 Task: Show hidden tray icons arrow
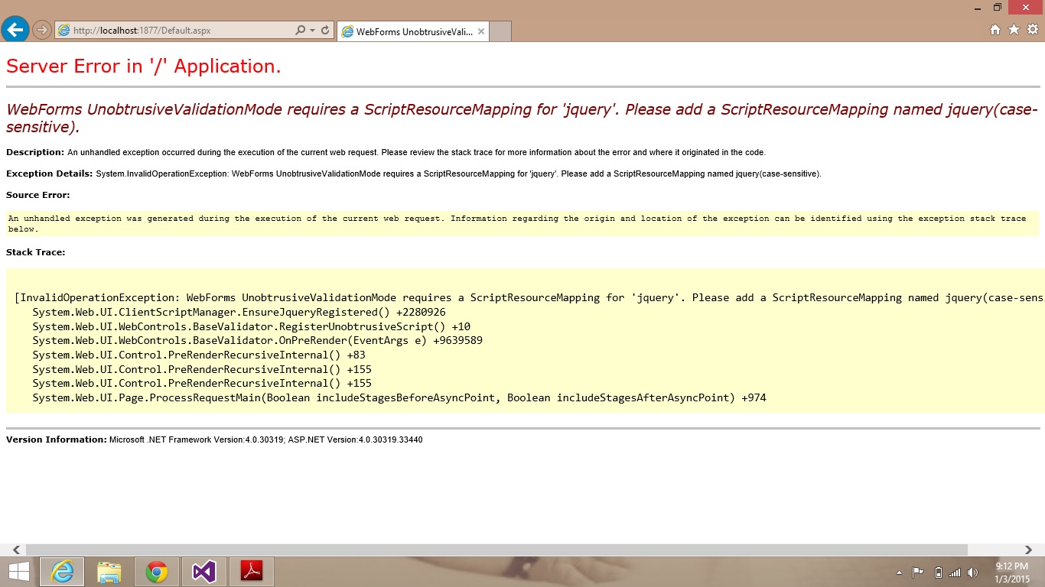coord(899,572)
